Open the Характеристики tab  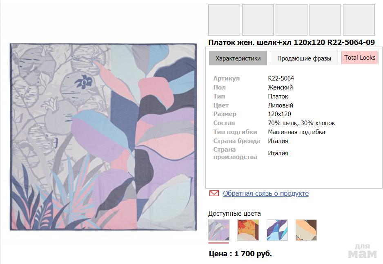click(x=238, y=58)
